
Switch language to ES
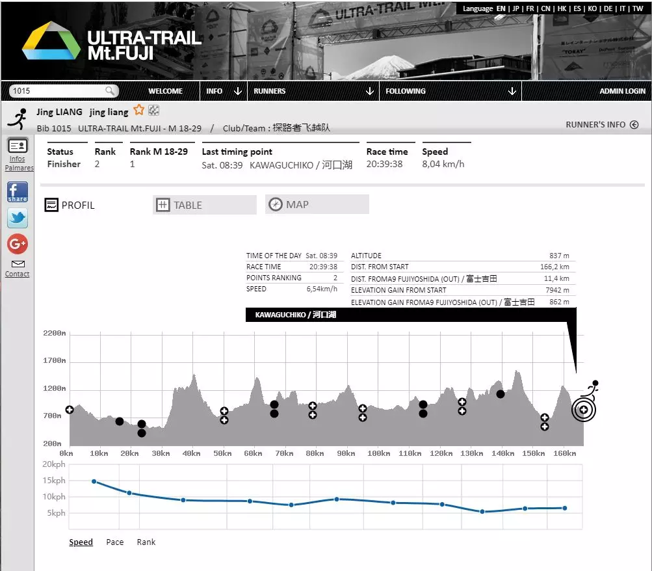(x=577, y=8)
